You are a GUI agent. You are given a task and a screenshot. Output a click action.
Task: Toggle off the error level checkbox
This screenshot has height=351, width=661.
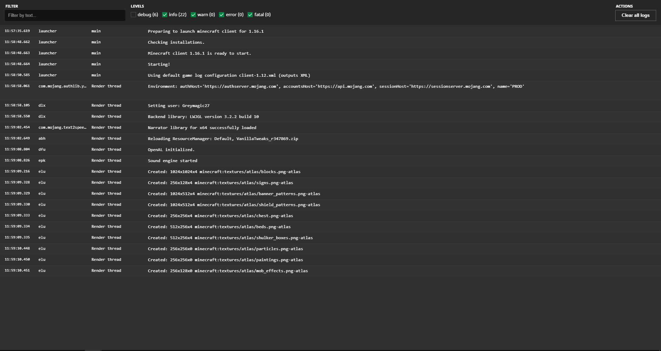tap(222, 14)
